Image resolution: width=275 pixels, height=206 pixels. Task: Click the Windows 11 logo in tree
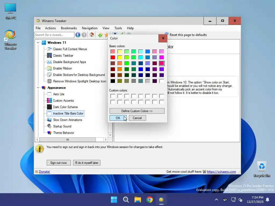pyautogui.click(x=44, y=43)
